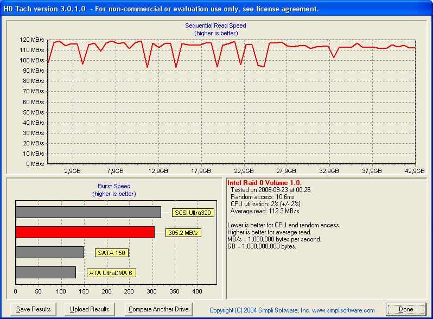
Task: Click the Burst Speed chart title
Action: (114, 186)
